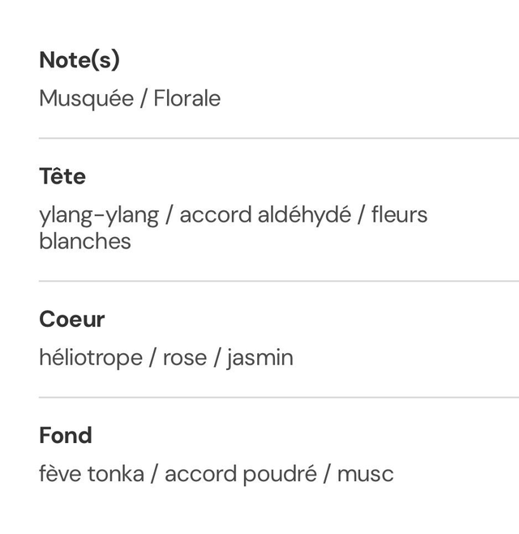Click the slash between Musquée and Florale
Image resolution: width=519 pixels, height=534 pixels.
[144, 99]
